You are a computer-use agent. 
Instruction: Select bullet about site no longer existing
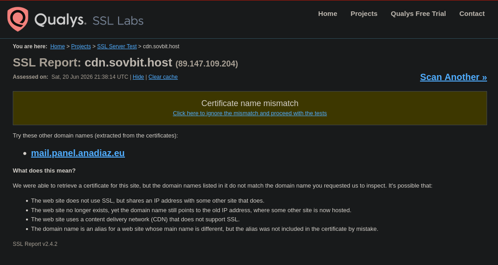(191, 210)
